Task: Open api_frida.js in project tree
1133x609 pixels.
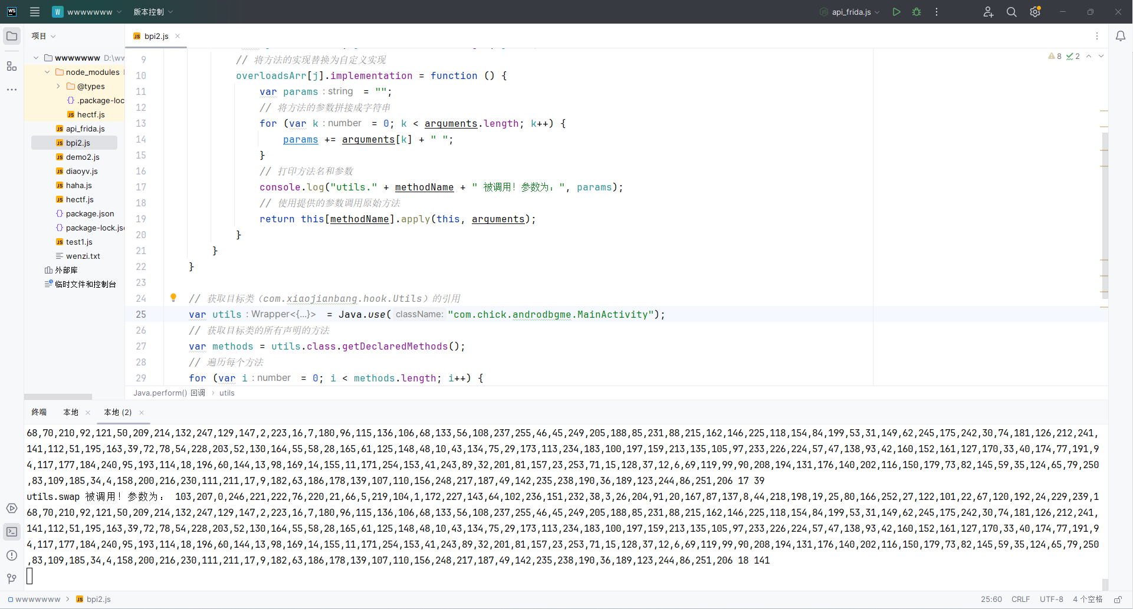Action: click(x=86, y=129)
